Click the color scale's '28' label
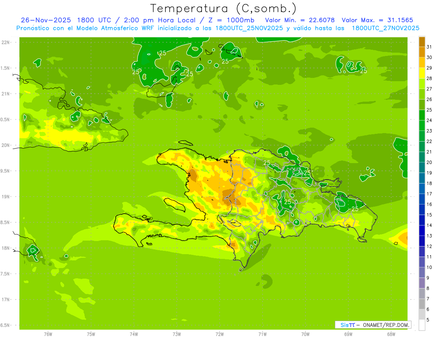The width and height of the screenshot is (439, 339). pos(429,78)
